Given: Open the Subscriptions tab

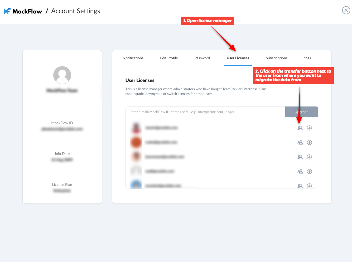Looking at the screenshot, I should [277, 58].
